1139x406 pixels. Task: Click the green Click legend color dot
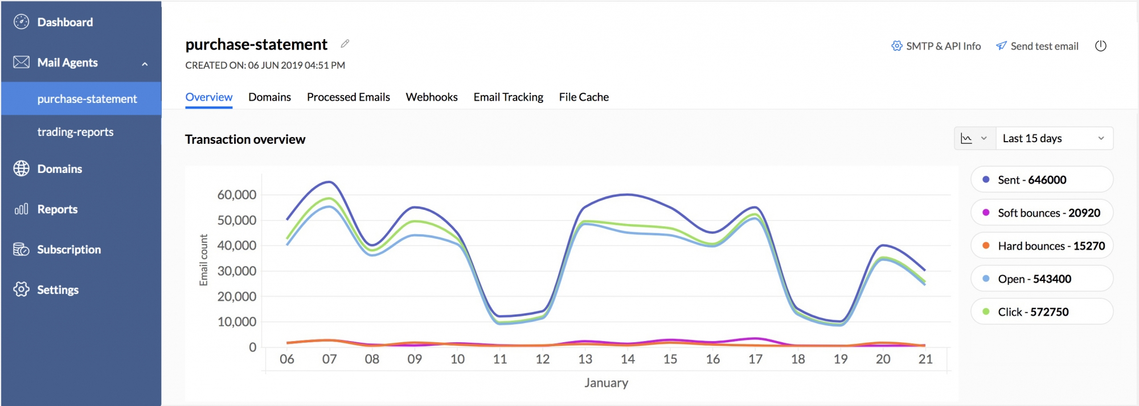point(986,312)
